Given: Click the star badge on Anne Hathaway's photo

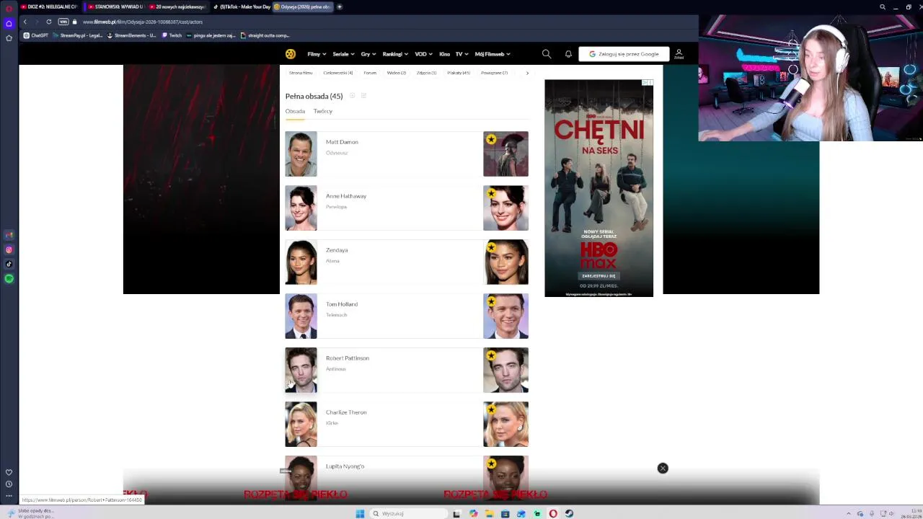Looking at the screenshot, I should click(491, 193).
